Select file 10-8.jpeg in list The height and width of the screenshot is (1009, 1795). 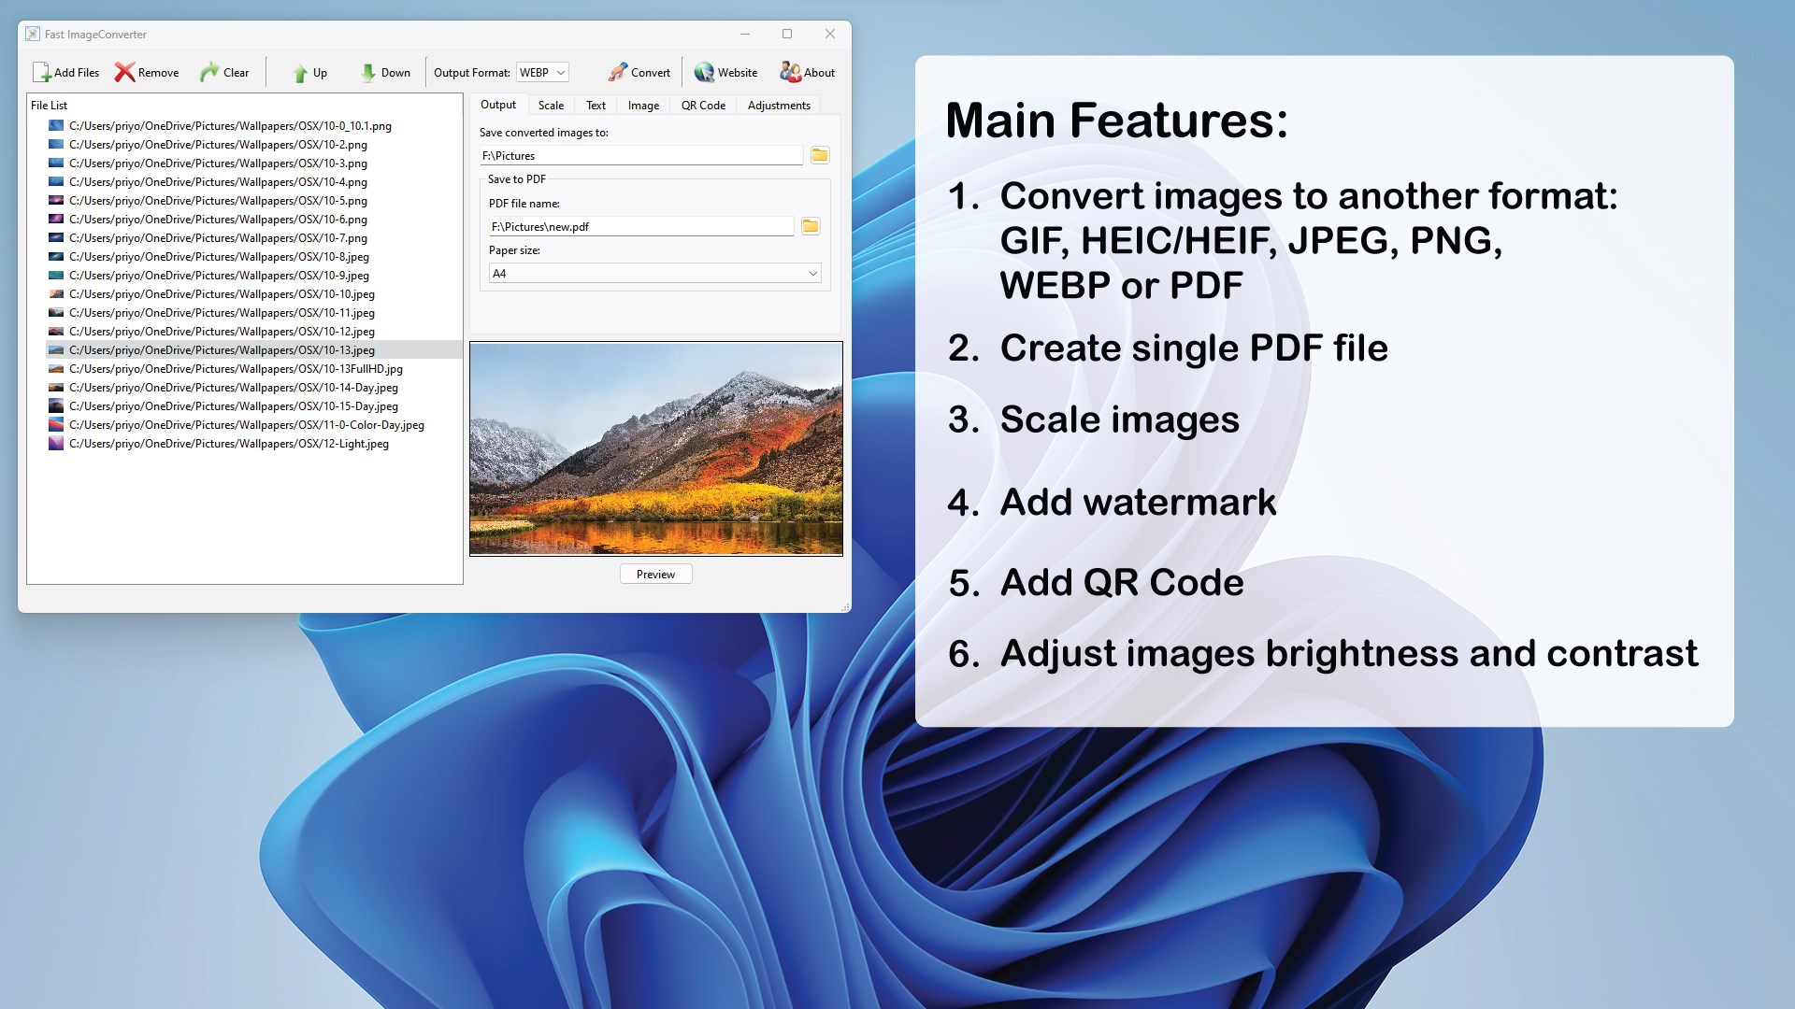(219, 257)
